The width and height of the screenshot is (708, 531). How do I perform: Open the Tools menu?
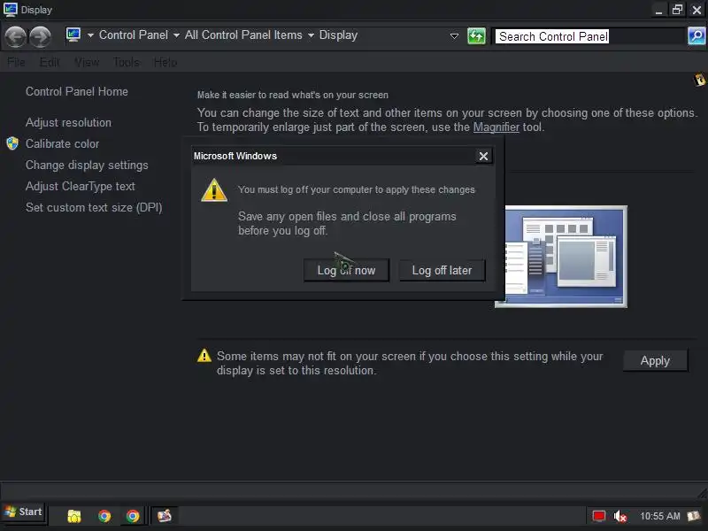click(x=127, y=62)
